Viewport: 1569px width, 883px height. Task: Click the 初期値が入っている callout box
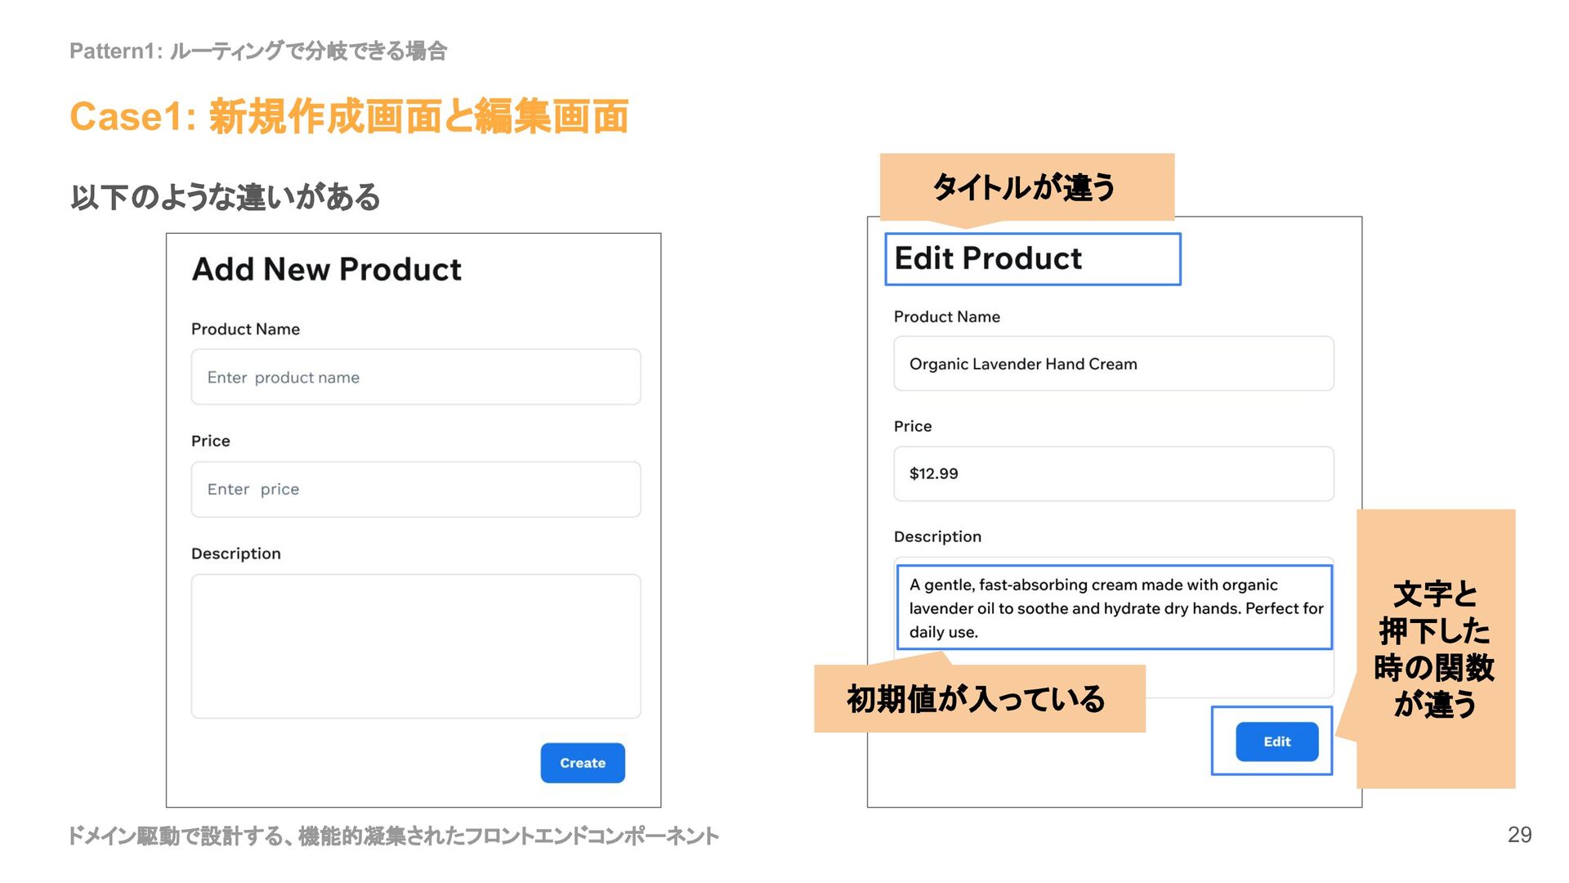click(x=980, y=698)
